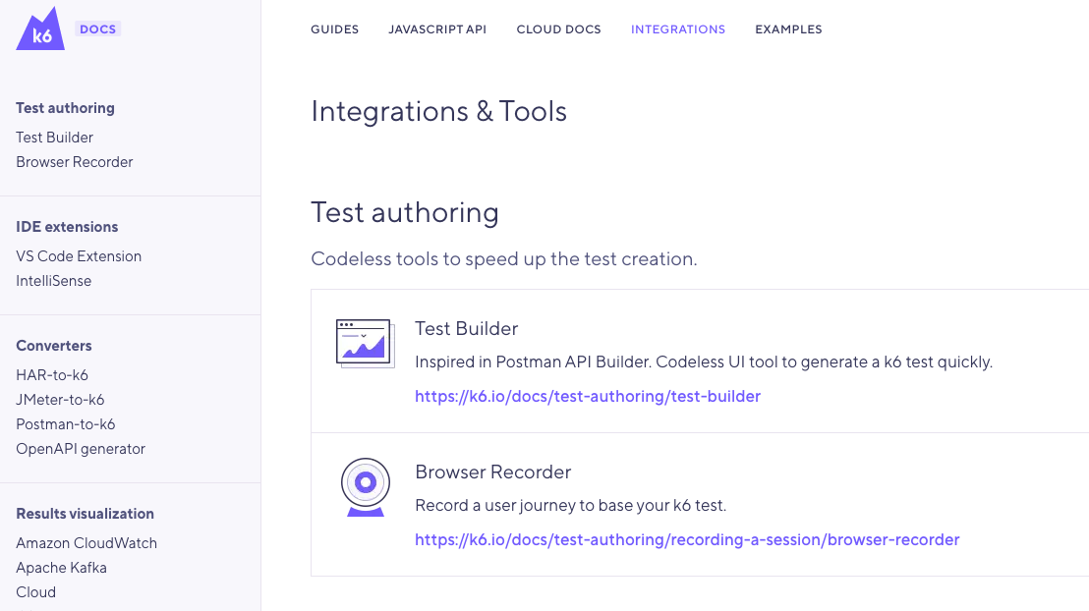Open the JAVASCRIPT API tab
1089x611 pixels.
[437, 29]
